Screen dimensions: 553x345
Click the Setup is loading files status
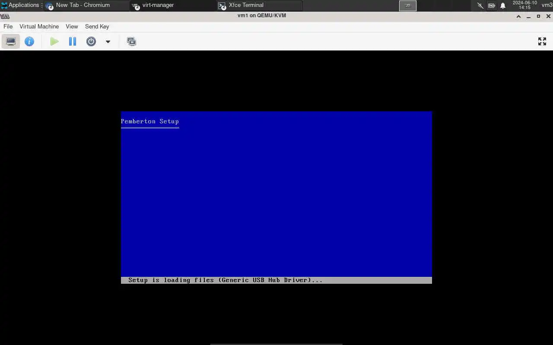(x=226, y=280)
